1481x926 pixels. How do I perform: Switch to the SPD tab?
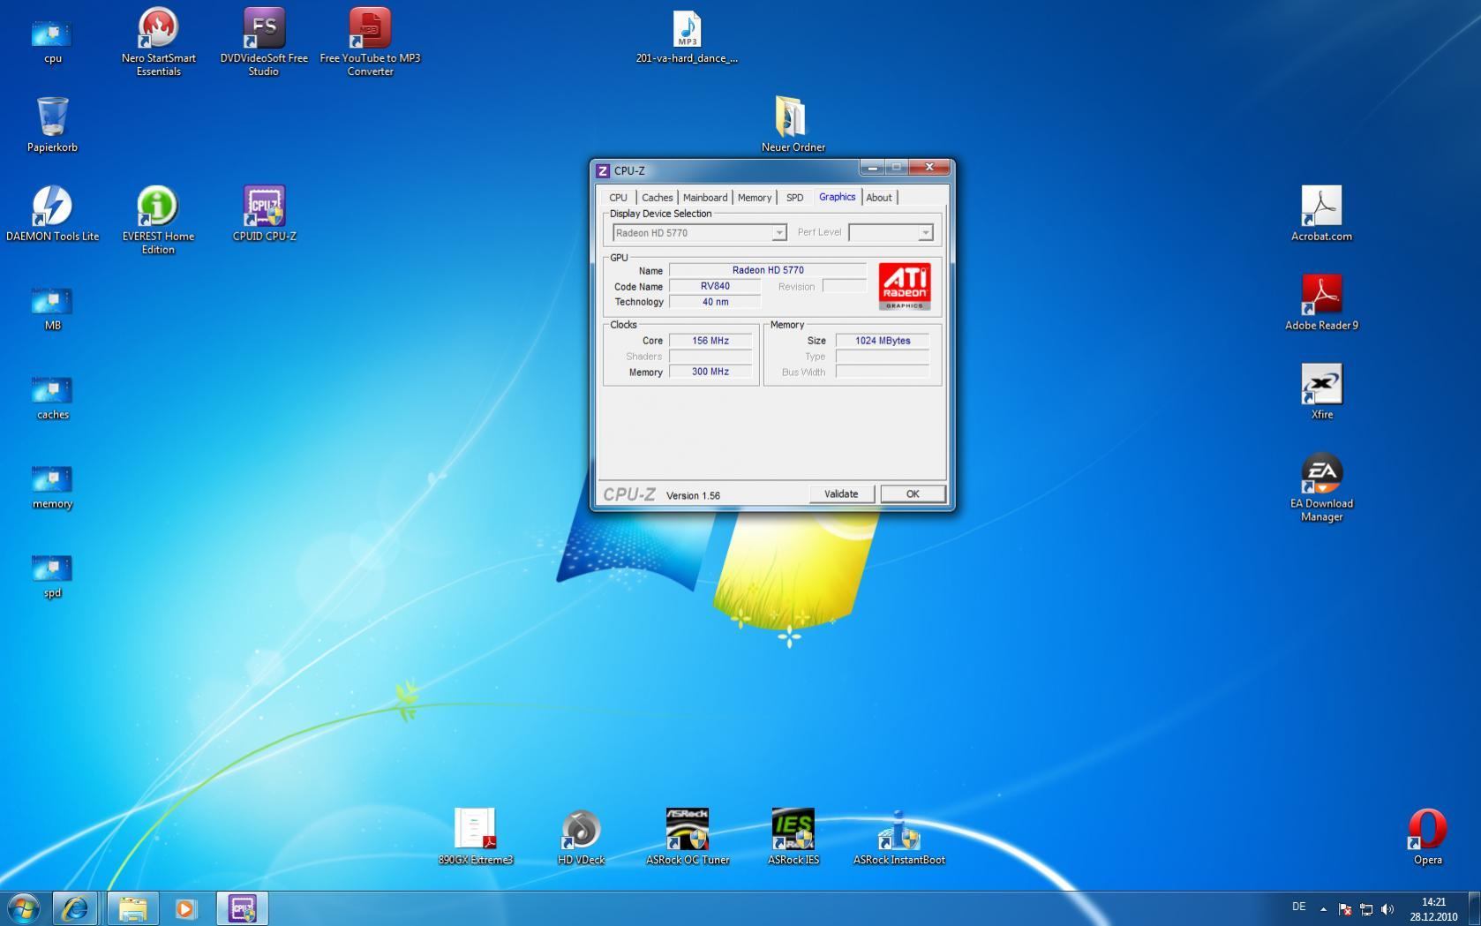[794, 198]
